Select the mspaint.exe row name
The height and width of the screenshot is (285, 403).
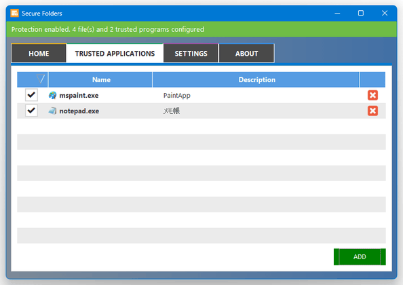79,96
